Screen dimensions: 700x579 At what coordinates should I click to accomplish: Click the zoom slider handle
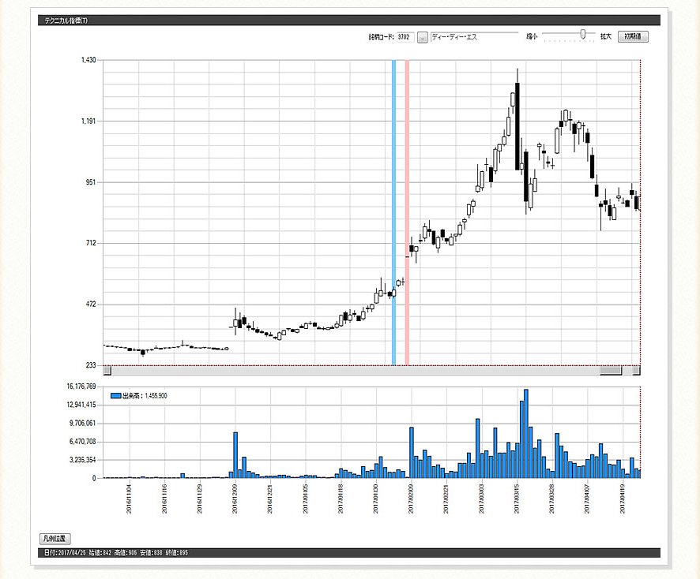tap(583, 34)
